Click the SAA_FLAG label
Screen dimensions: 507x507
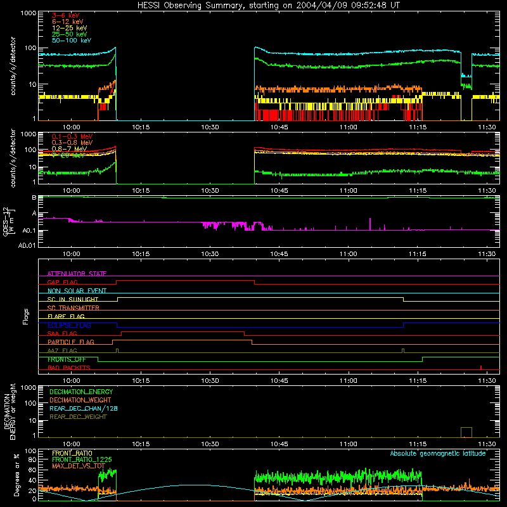click(62, 333)
